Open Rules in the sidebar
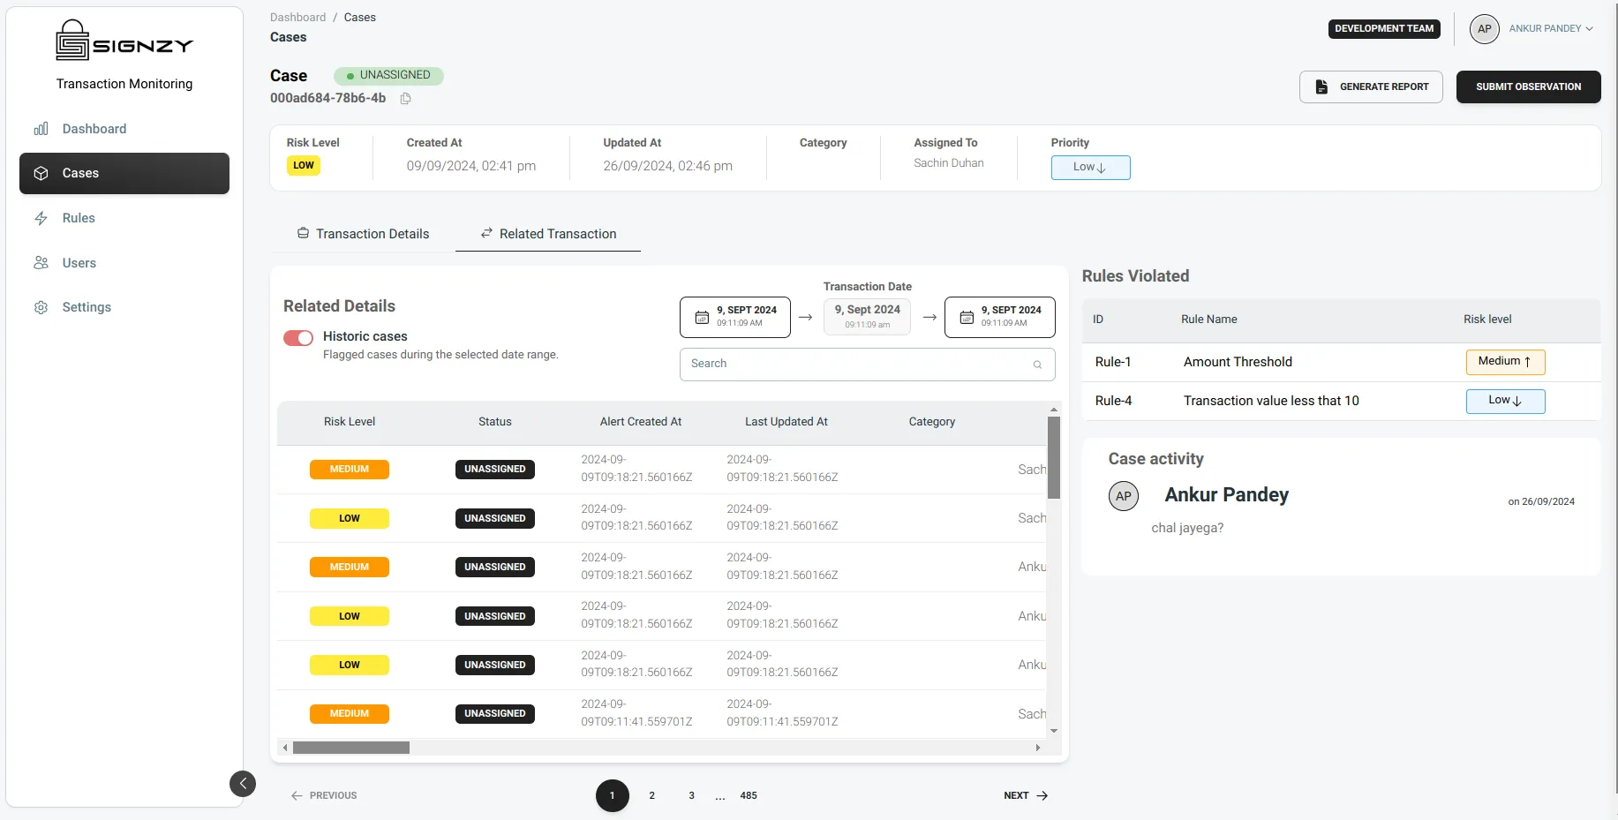 (x=124, y=218)
